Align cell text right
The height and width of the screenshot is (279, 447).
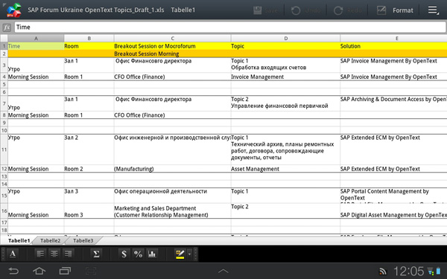(x=68, y=254)
